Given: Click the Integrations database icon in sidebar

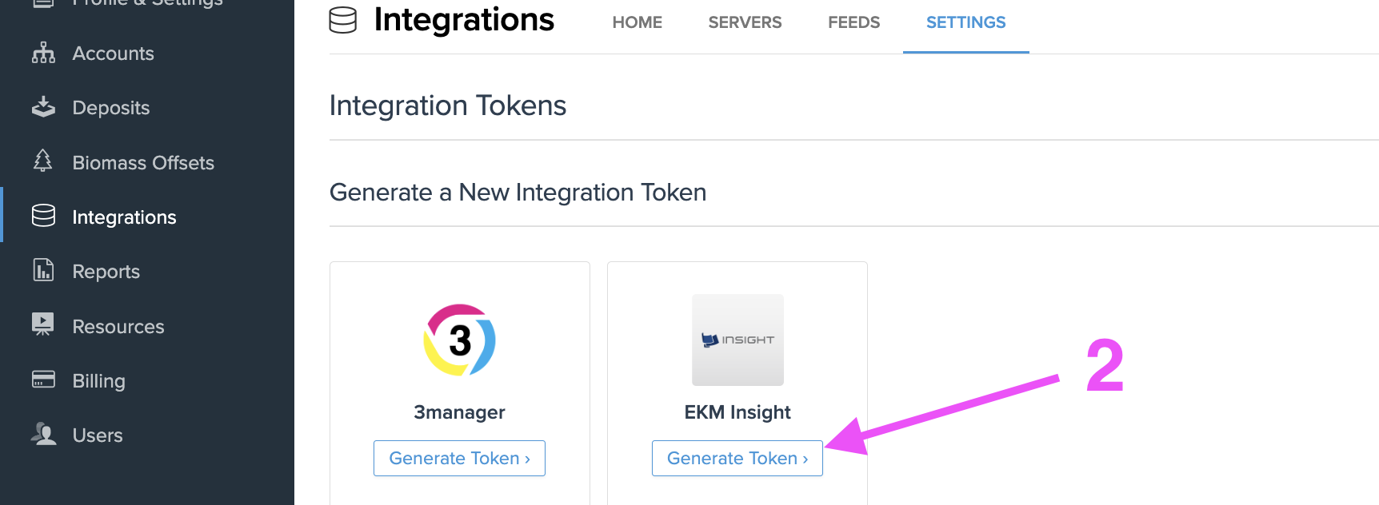Looking at the screenshot, I should (x=43, y=216).
